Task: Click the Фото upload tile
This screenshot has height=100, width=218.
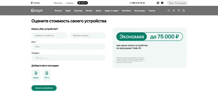Action: [47, 75]
